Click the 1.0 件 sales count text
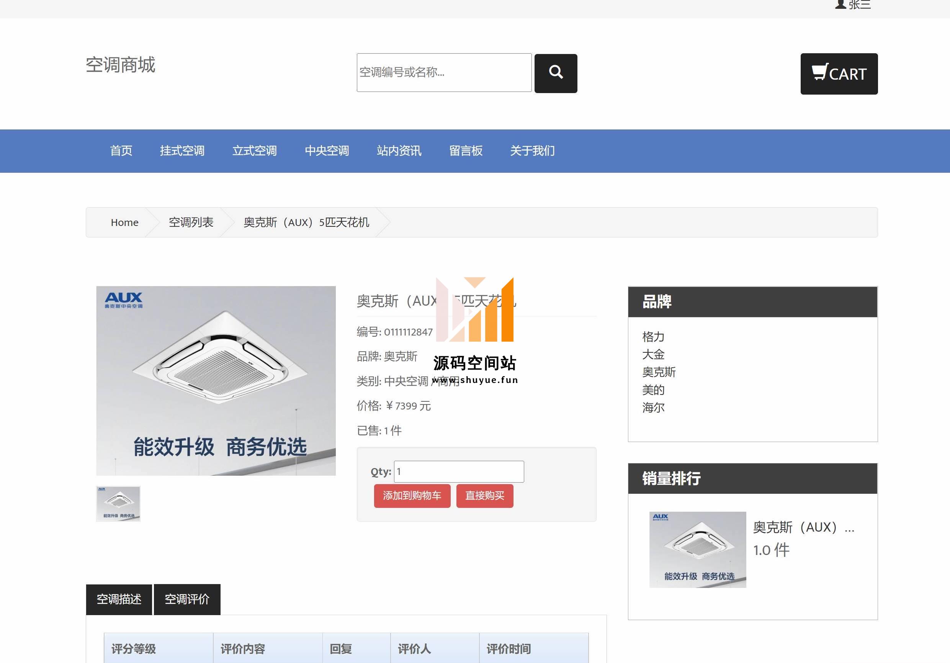Image resolution: width=950 pixels, height=663 pixels. (771, 550)
